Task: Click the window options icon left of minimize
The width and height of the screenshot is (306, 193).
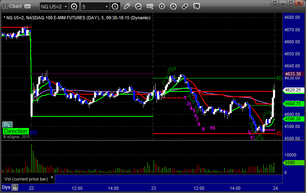Action: (x=275, y=3)
